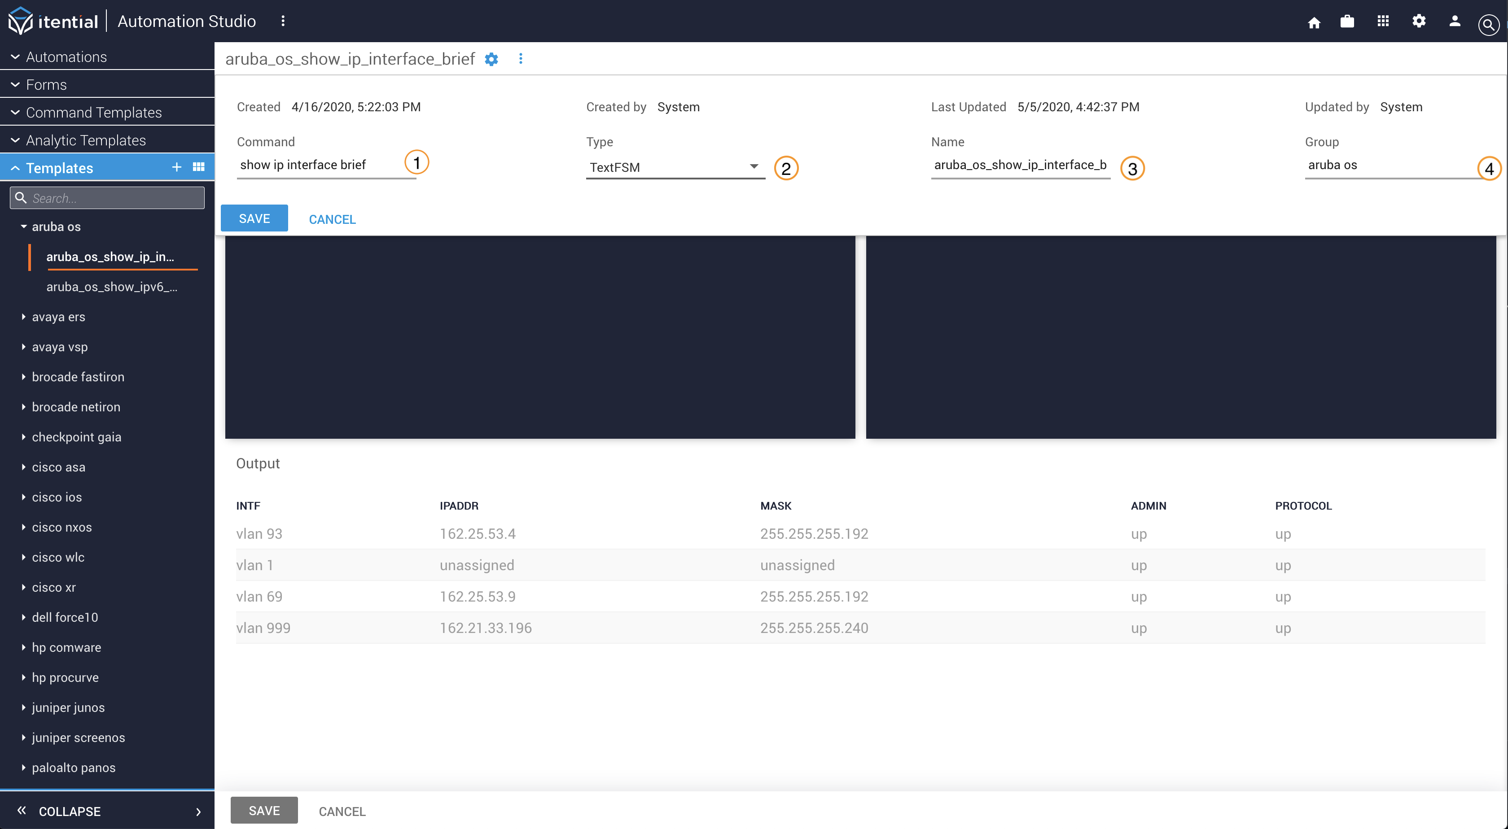Image resolution: width=1508 pixels, height=829 pixels.
Task: Collapse the aruba os group
Action: (x=23, y=227)
